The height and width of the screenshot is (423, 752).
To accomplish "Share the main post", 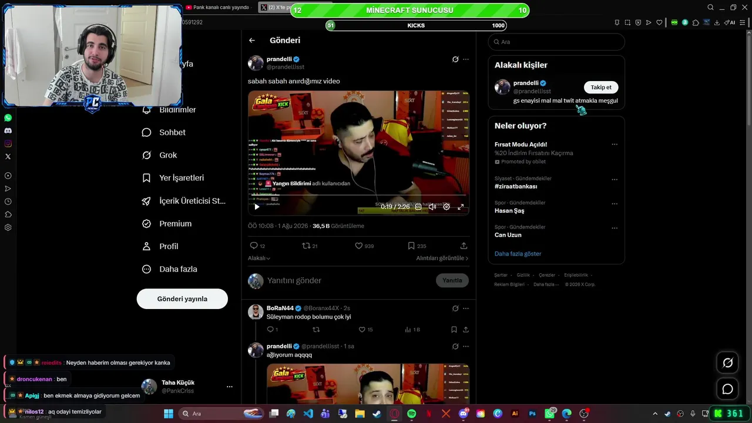I will (464, 246).
